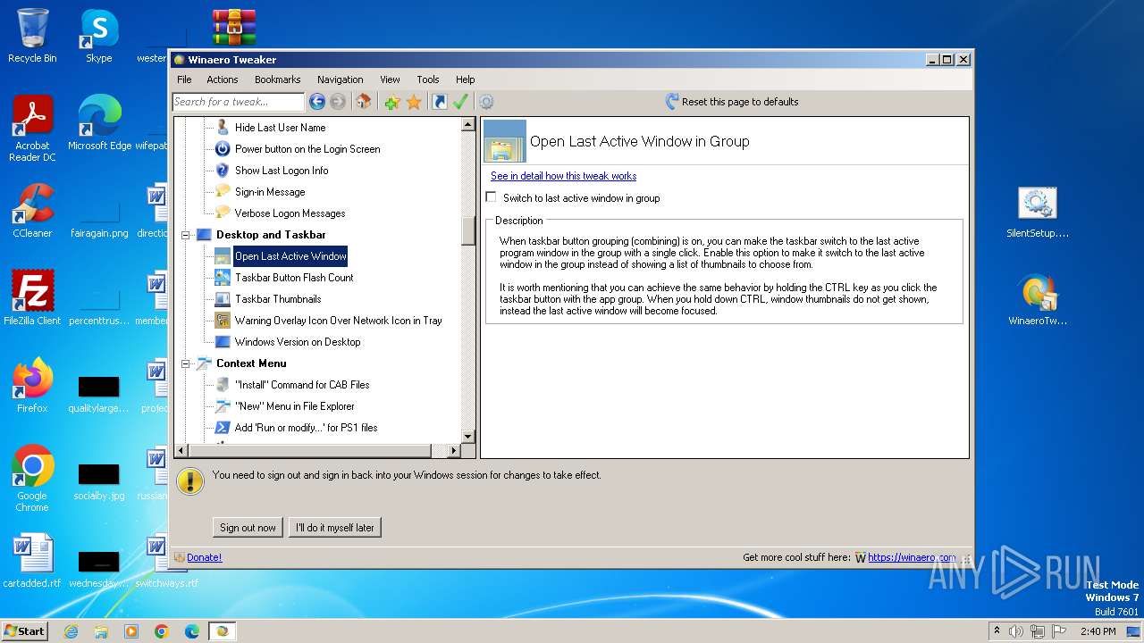Screen dimensions: 1144x643
Task: Select "New" Menu in File Explorer
Action: (294, 406)
